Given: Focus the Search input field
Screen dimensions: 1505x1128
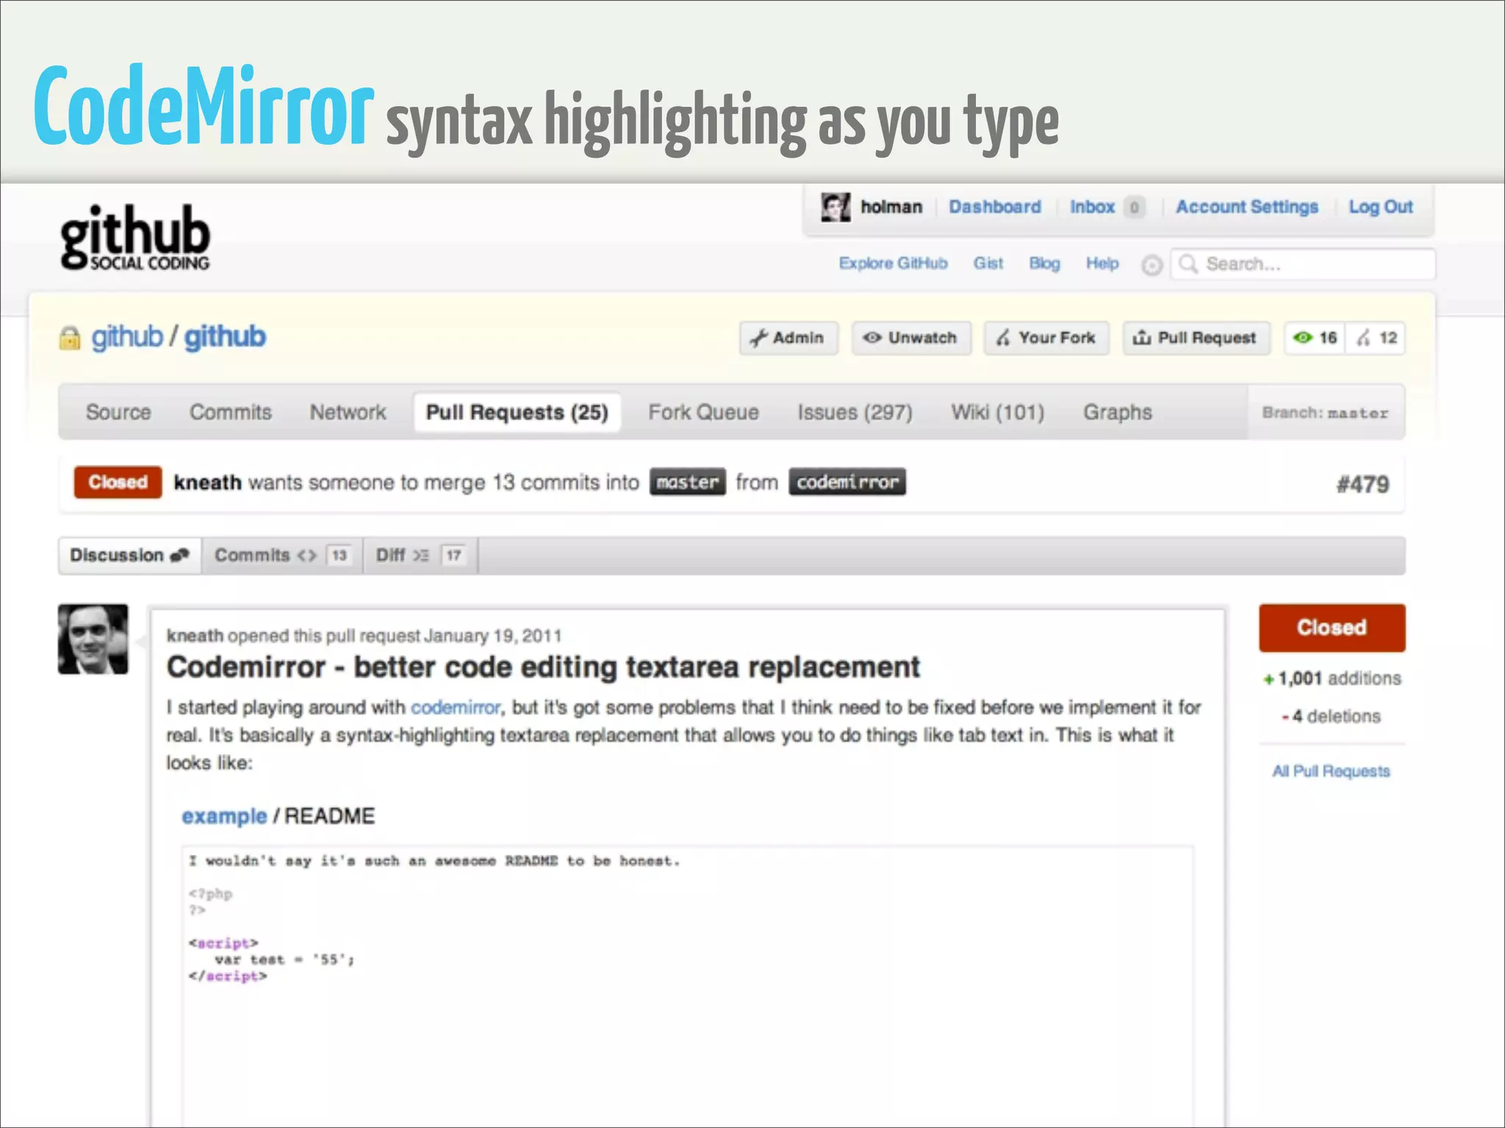Looking at the screenshot, I should point(1302,264).
